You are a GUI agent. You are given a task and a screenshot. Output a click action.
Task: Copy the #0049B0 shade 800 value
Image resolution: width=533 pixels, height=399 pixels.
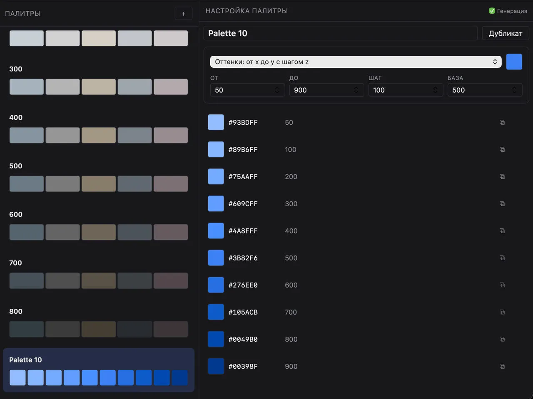(x=502, y=339)
